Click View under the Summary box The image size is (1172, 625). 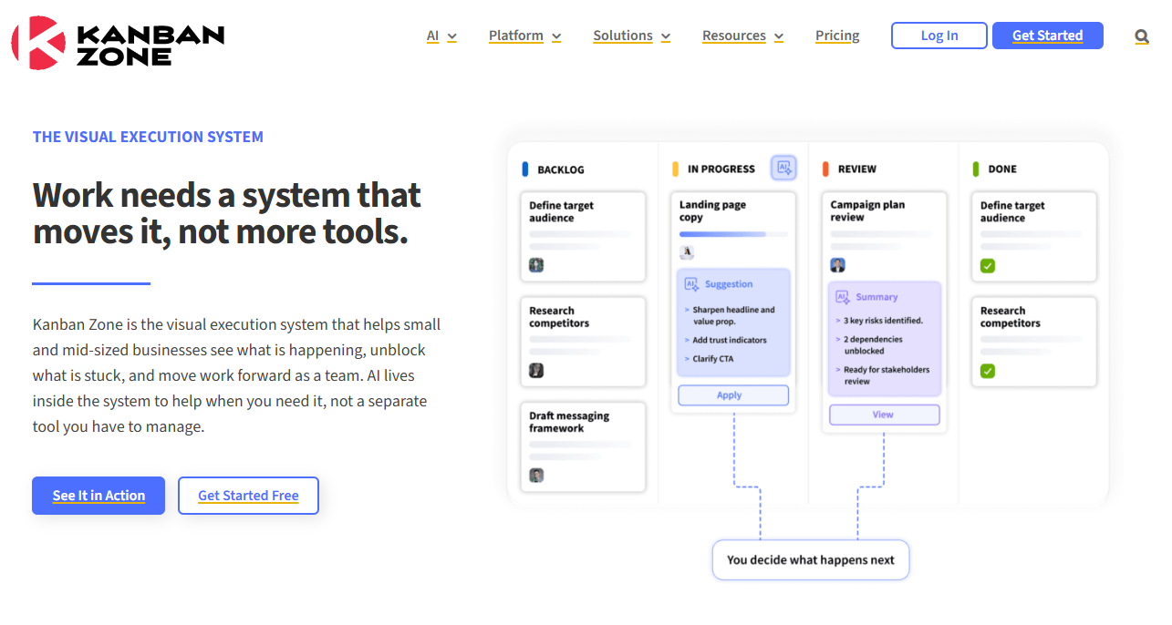pos(884,415)
